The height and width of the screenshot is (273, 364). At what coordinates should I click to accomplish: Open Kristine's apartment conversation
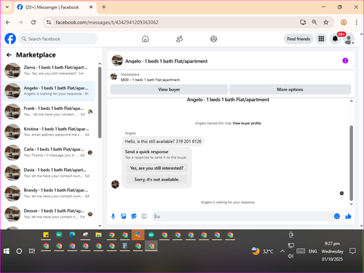click(x=49, y=132)
